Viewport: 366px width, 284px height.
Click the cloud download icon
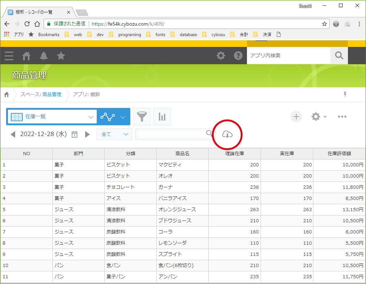(227, 135)
